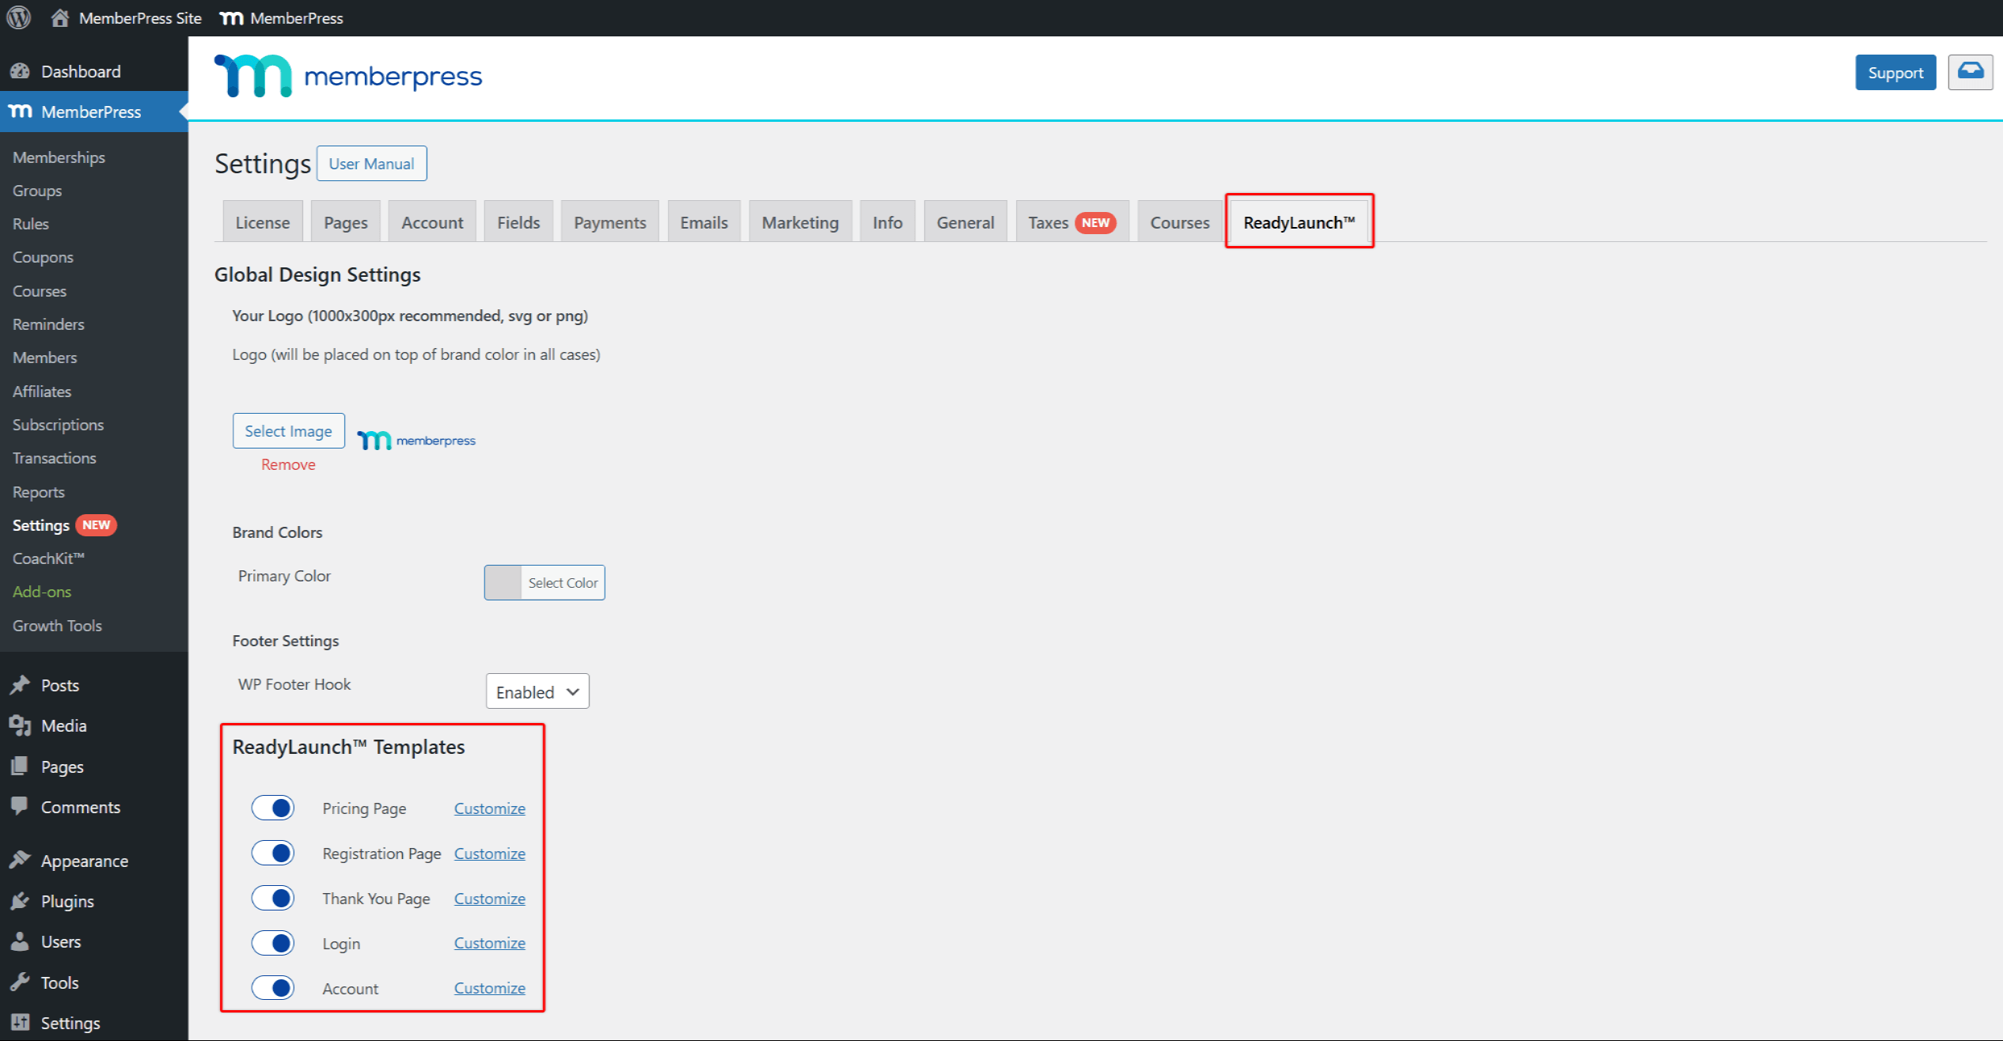Switch to the Info tab
Image resolution: width=2003 pixels, height=1041 pixels.
point(887,222)
